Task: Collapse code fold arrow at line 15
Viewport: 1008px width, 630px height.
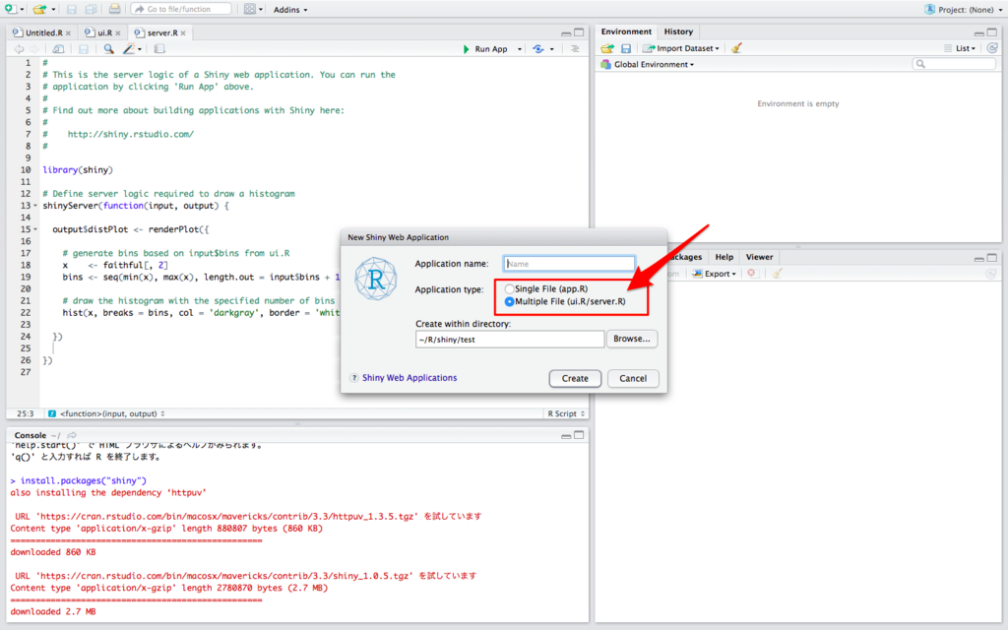Action: click(x=35, y=229)
